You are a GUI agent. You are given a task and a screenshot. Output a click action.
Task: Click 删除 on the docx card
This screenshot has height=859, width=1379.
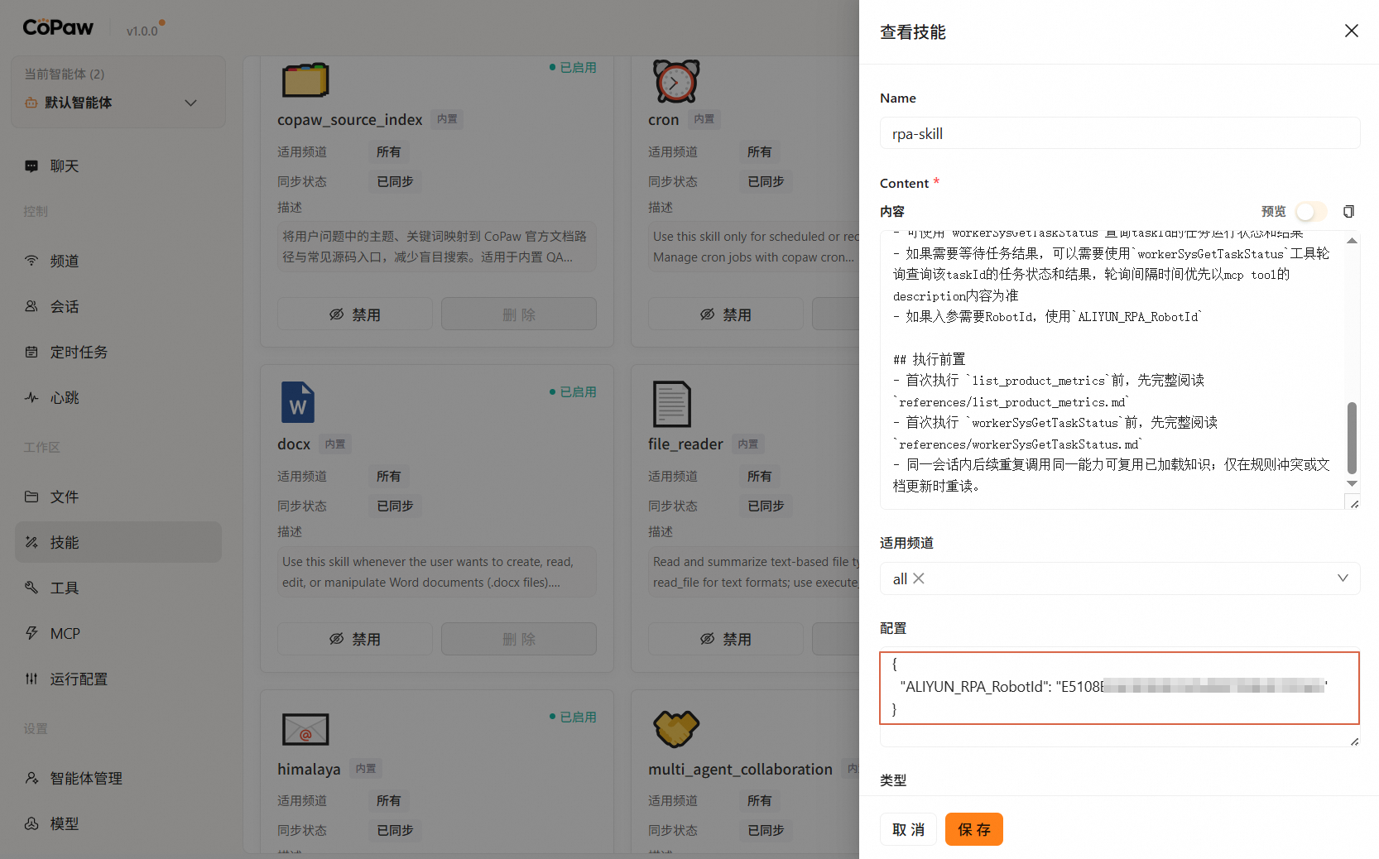(x=519, y=639)
